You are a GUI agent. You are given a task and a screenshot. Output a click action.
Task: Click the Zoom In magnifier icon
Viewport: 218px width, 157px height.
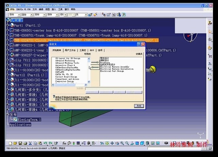coord(122,143)
